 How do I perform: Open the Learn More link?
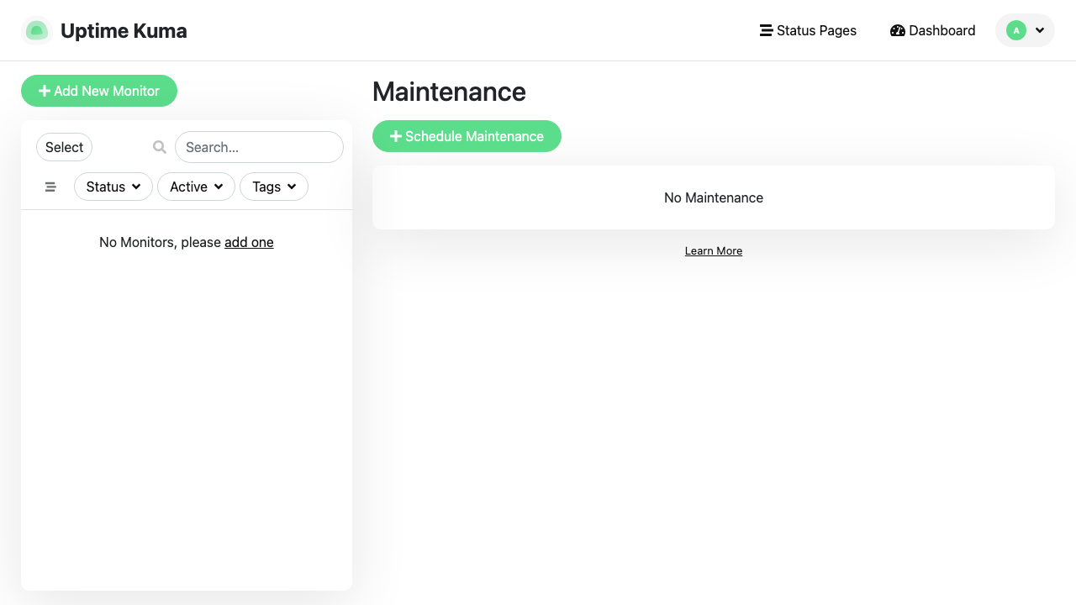[x=714, y=251]
